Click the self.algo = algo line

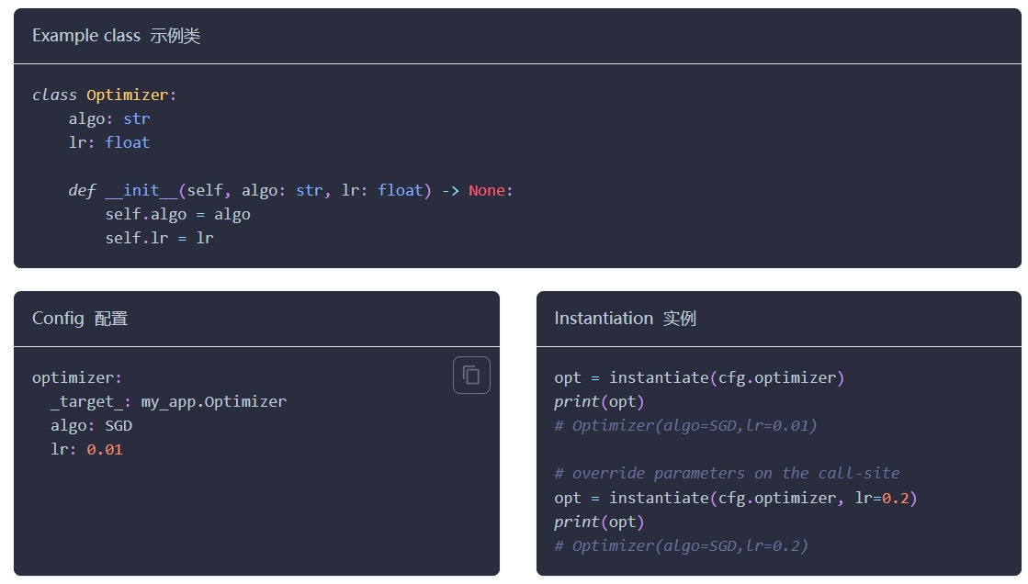click(177, 214)
